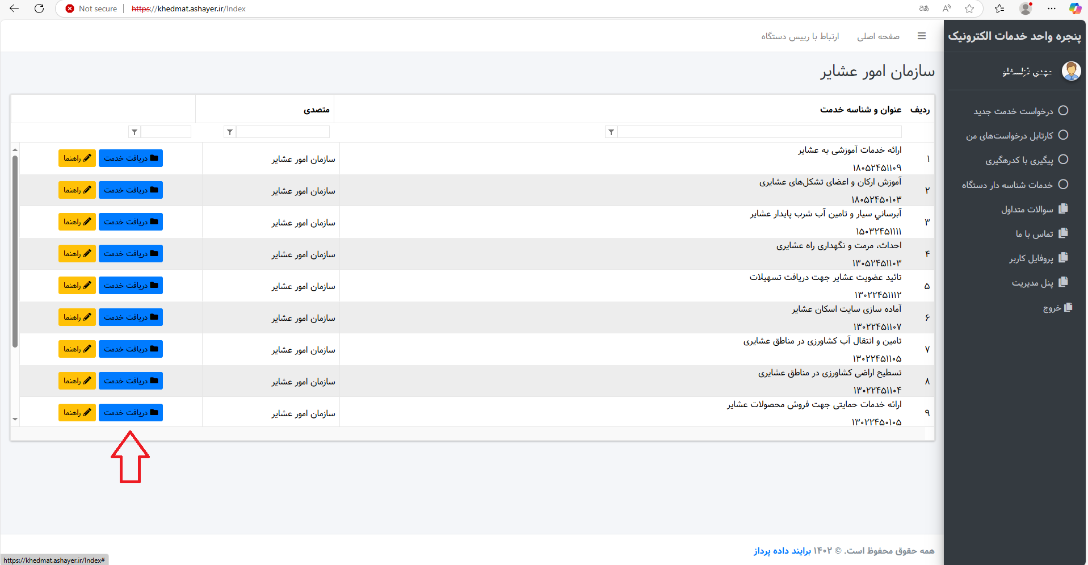Click yellow راهنما button for row 1
Screen dimensions: 1088x565
pos(77,158)
